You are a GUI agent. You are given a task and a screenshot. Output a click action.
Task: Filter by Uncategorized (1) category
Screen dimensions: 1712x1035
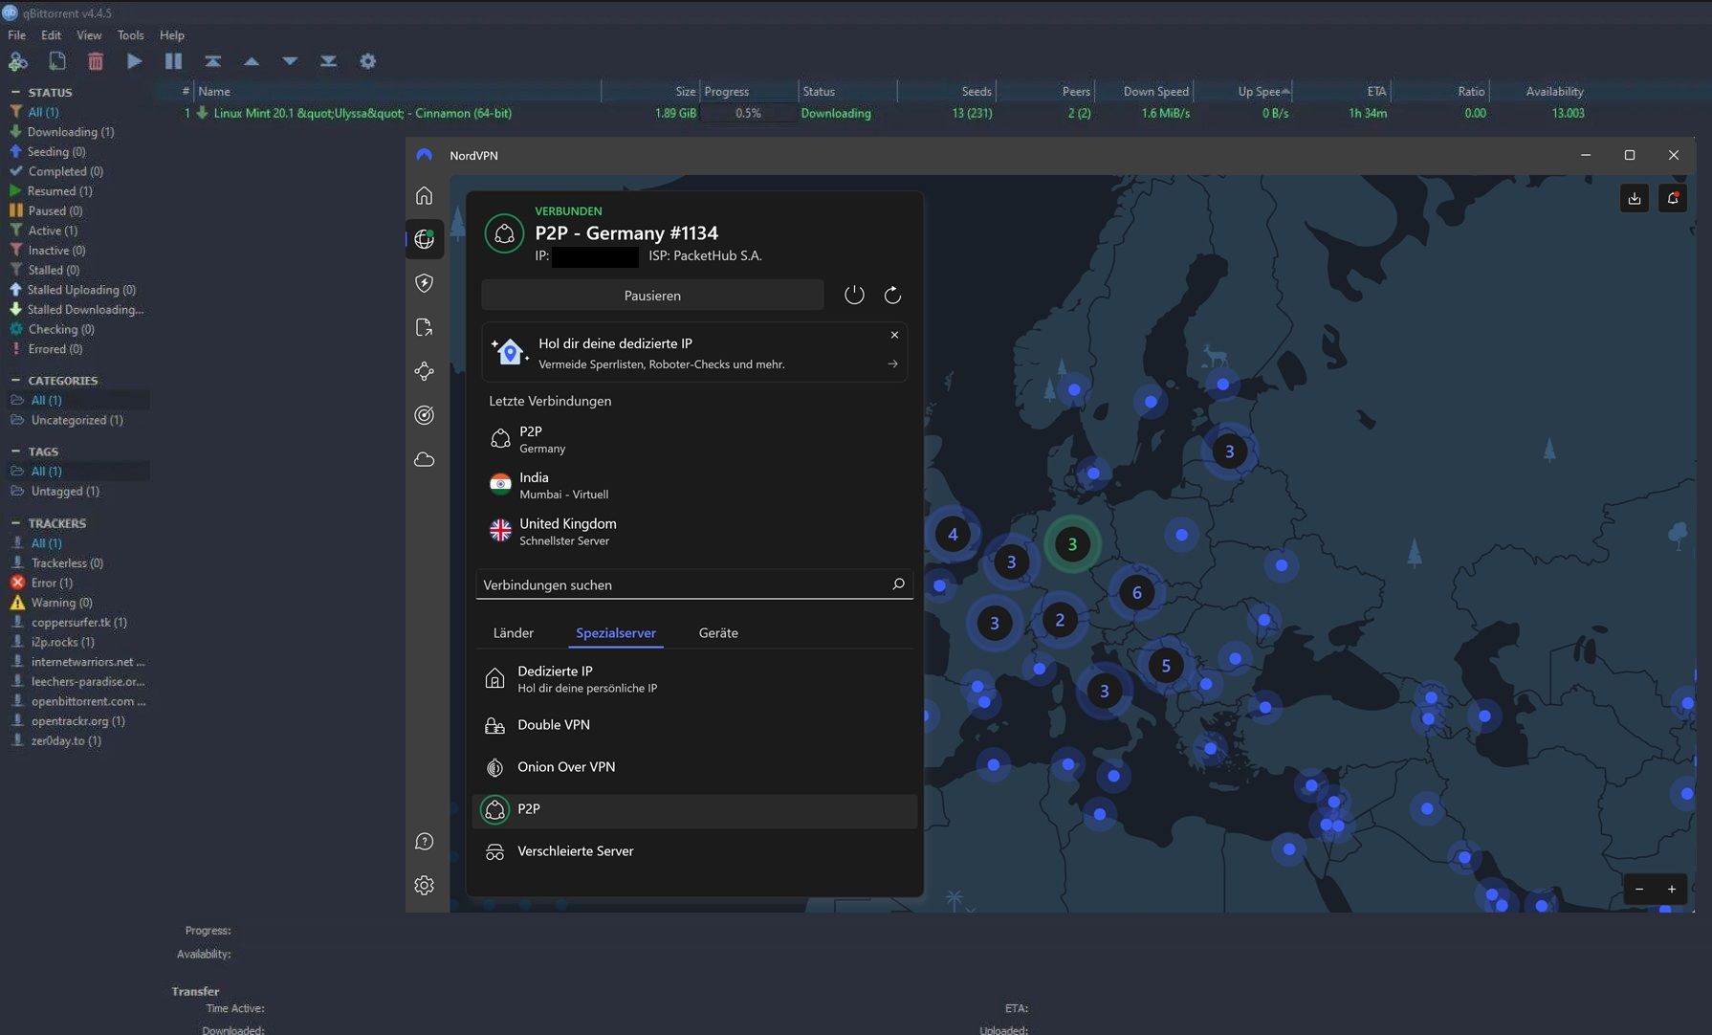(77, 420)
